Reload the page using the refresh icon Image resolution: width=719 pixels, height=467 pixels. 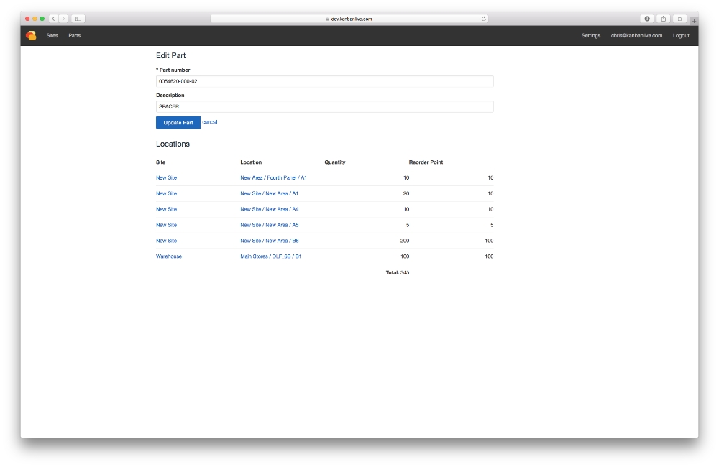click(x=484, y=19)
